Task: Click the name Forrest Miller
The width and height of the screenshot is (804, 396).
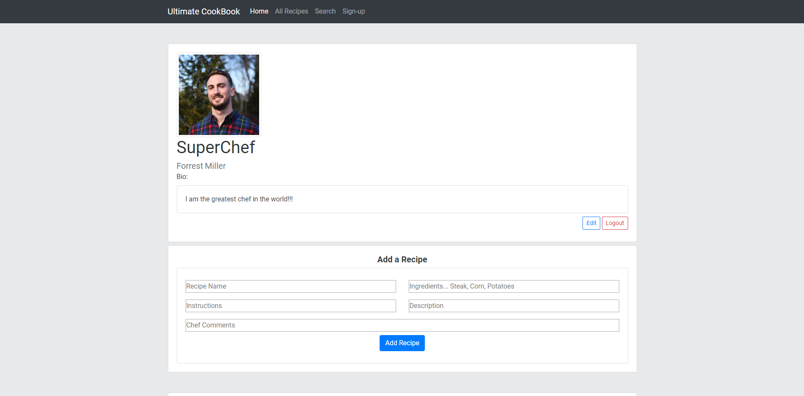Action: (x=201, y=166)
